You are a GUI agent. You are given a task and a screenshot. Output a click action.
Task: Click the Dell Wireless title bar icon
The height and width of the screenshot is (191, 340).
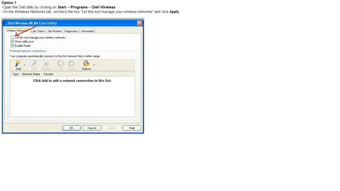pyautogui.click(x=4, y=23)
